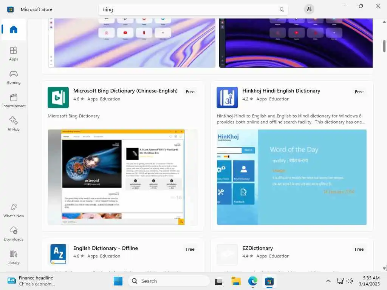387x290 pixels.
Task: Click Free button for Hinkhoj Dictionary
Action: tap(359, 92)
